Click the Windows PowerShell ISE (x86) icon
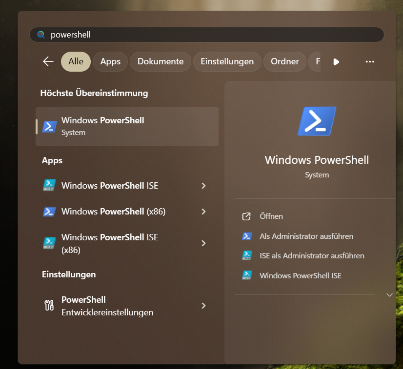Screen dimensions: 403x369 [x=49, y=243]
